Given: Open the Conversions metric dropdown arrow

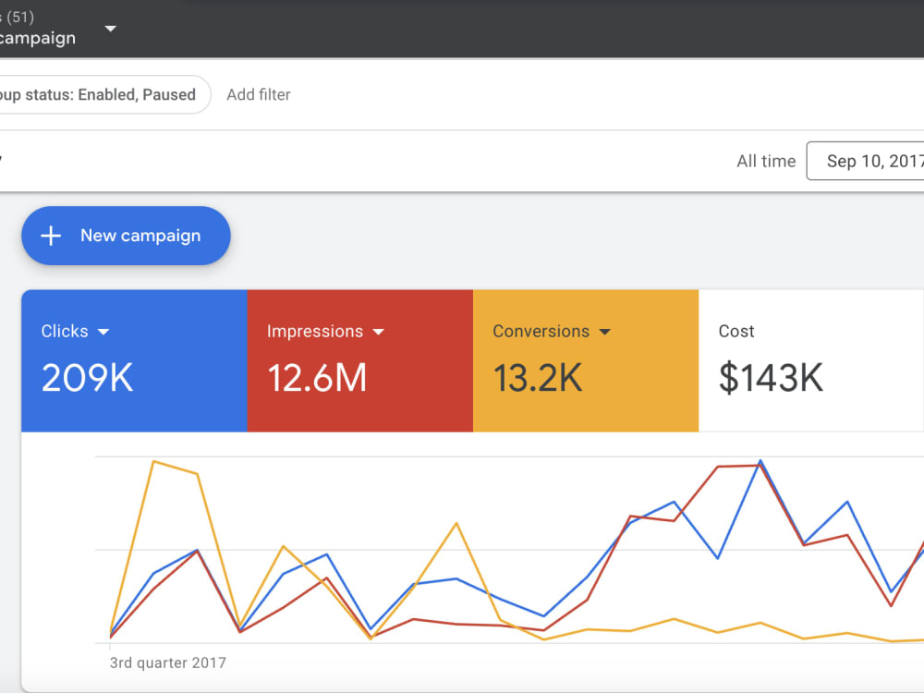Looking at the screenshot, I should (x=604, y=332).
